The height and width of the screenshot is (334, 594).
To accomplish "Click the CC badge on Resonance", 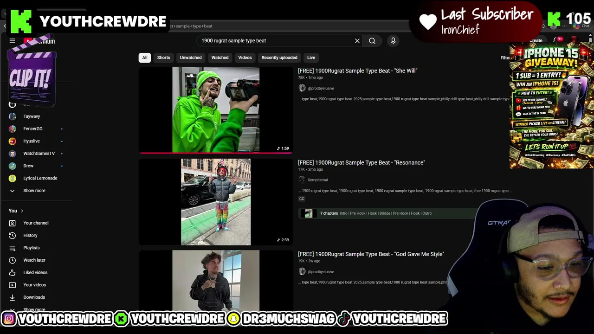I will pyautogui.click(x=302, y=199).
